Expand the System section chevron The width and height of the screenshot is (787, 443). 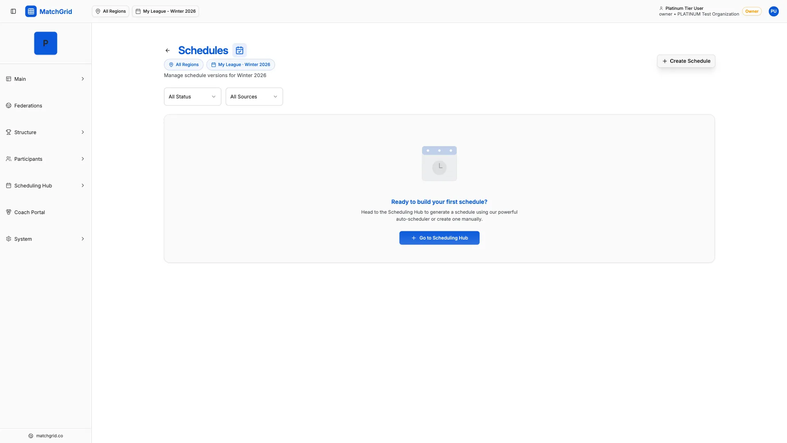[83, 239]
